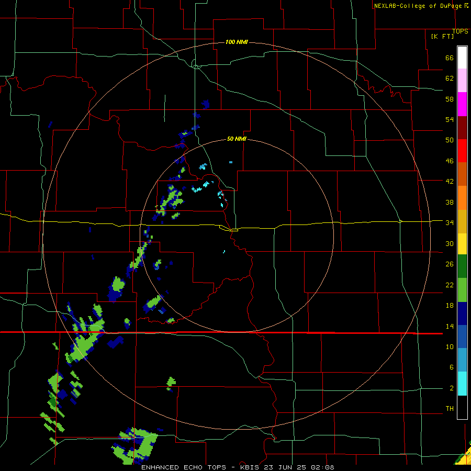Click the medium blue 18 kft legend swatch
The width and height of the screenshot is (471, 471).
click(x=462, y=337)
